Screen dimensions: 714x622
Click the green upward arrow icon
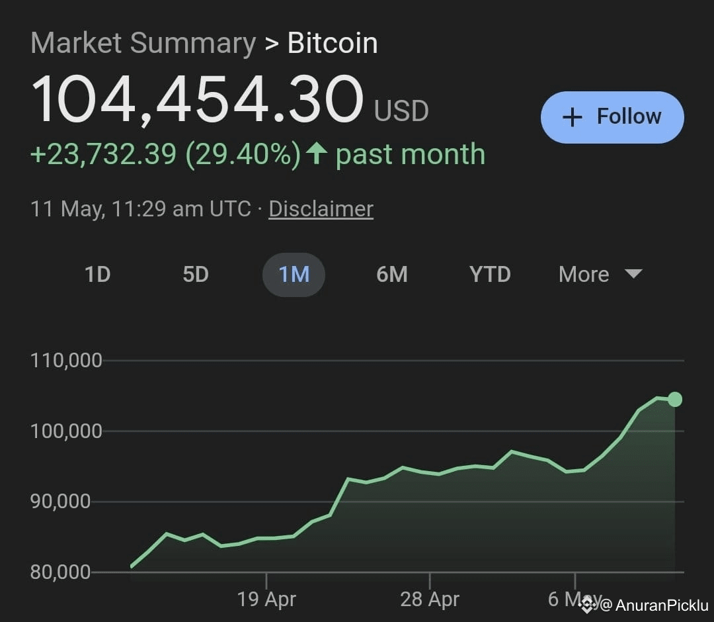pyautogui.click(x=317, y=153)
